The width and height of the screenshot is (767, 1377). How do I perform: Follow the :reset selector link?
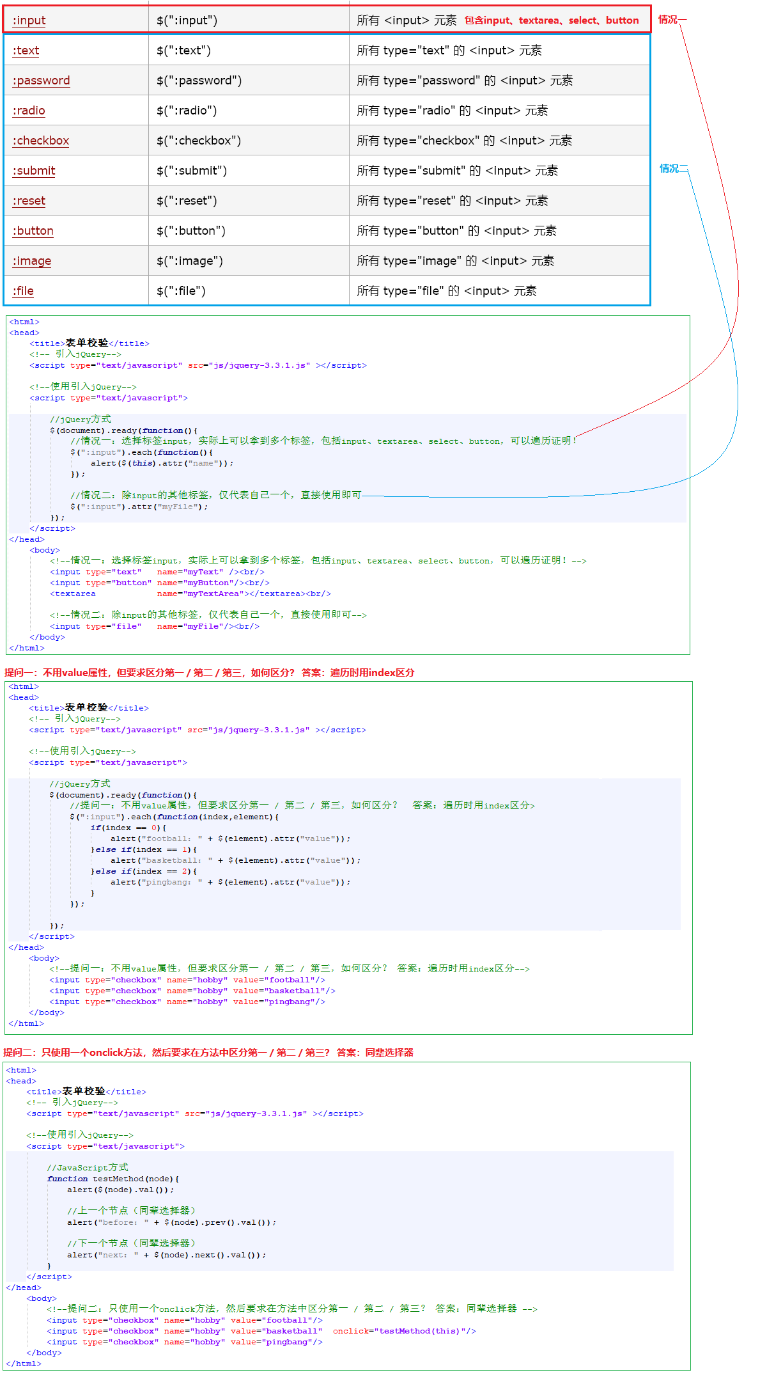pos(29,201)
